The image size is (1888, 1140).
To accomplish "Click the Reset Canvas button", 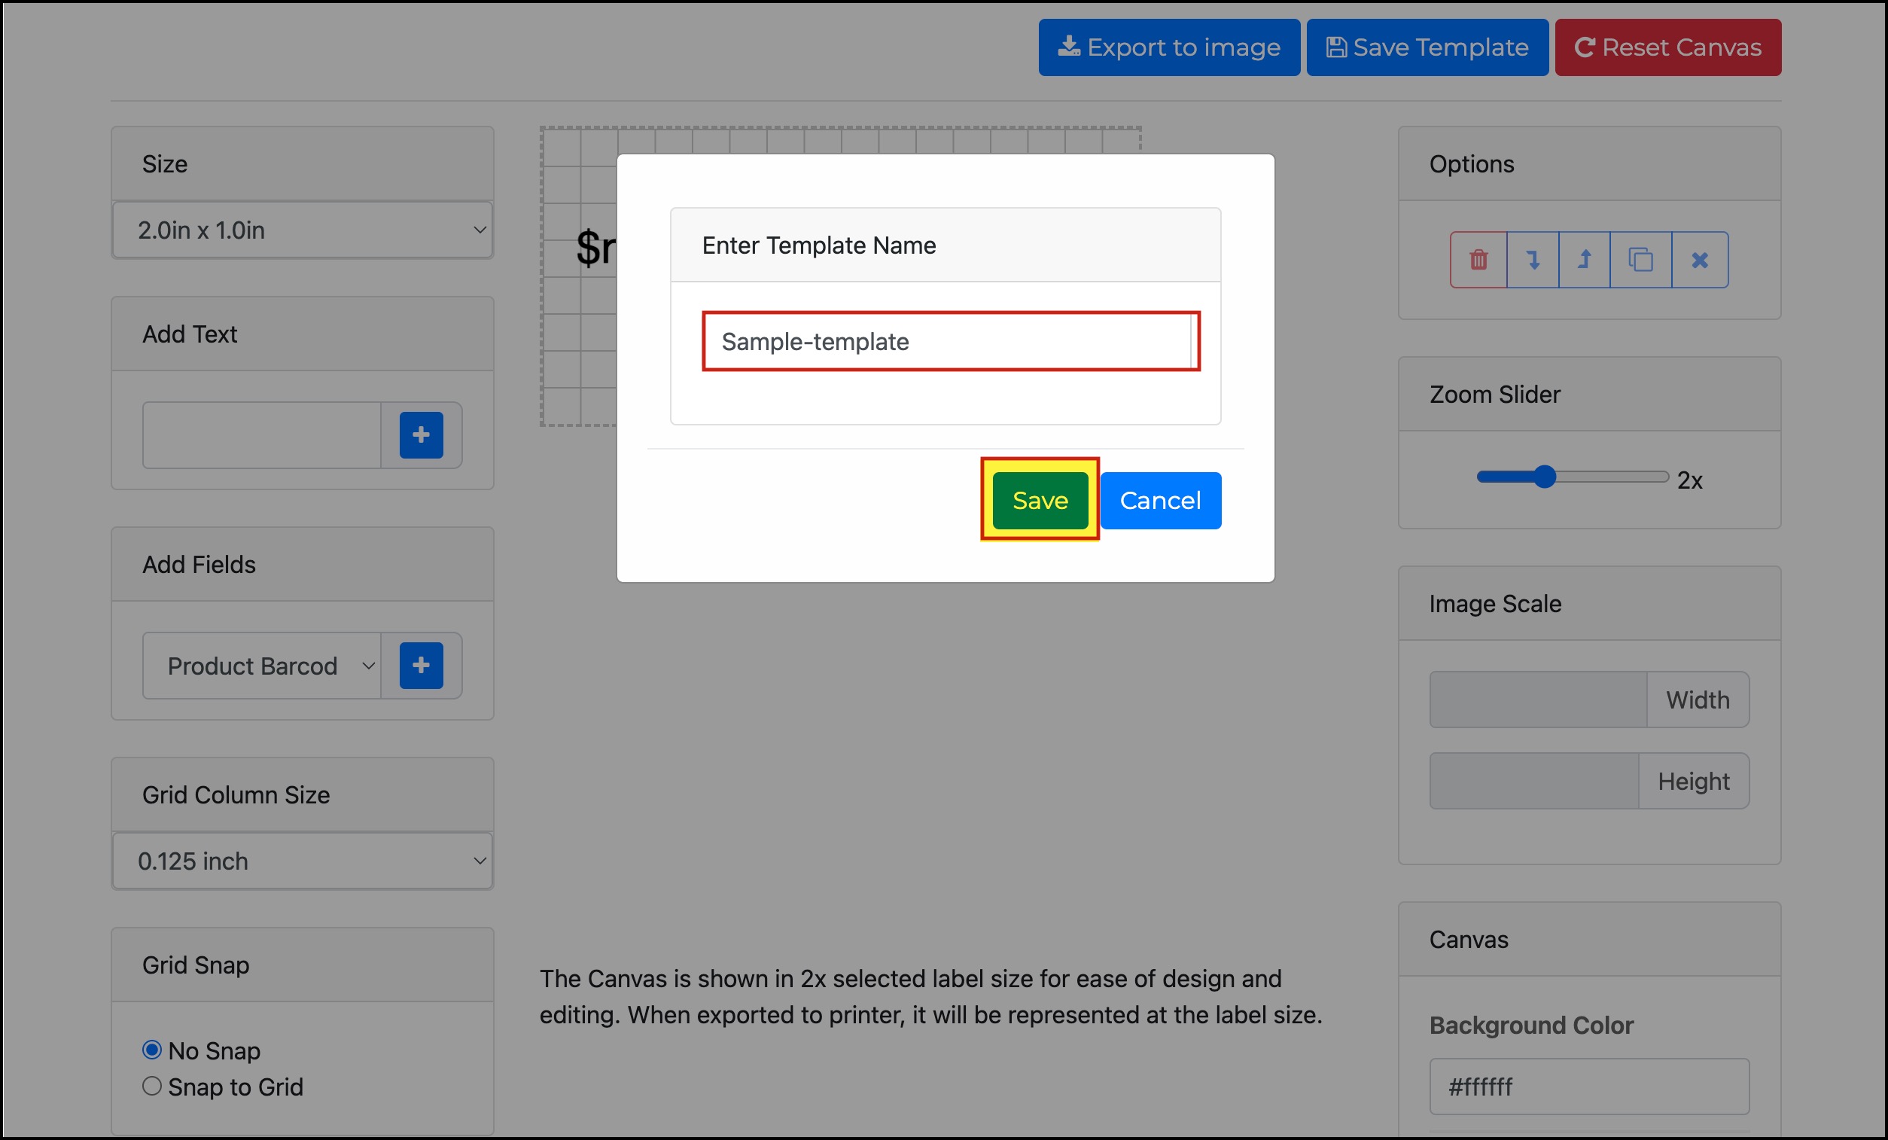I will [x=1667, y=47].
